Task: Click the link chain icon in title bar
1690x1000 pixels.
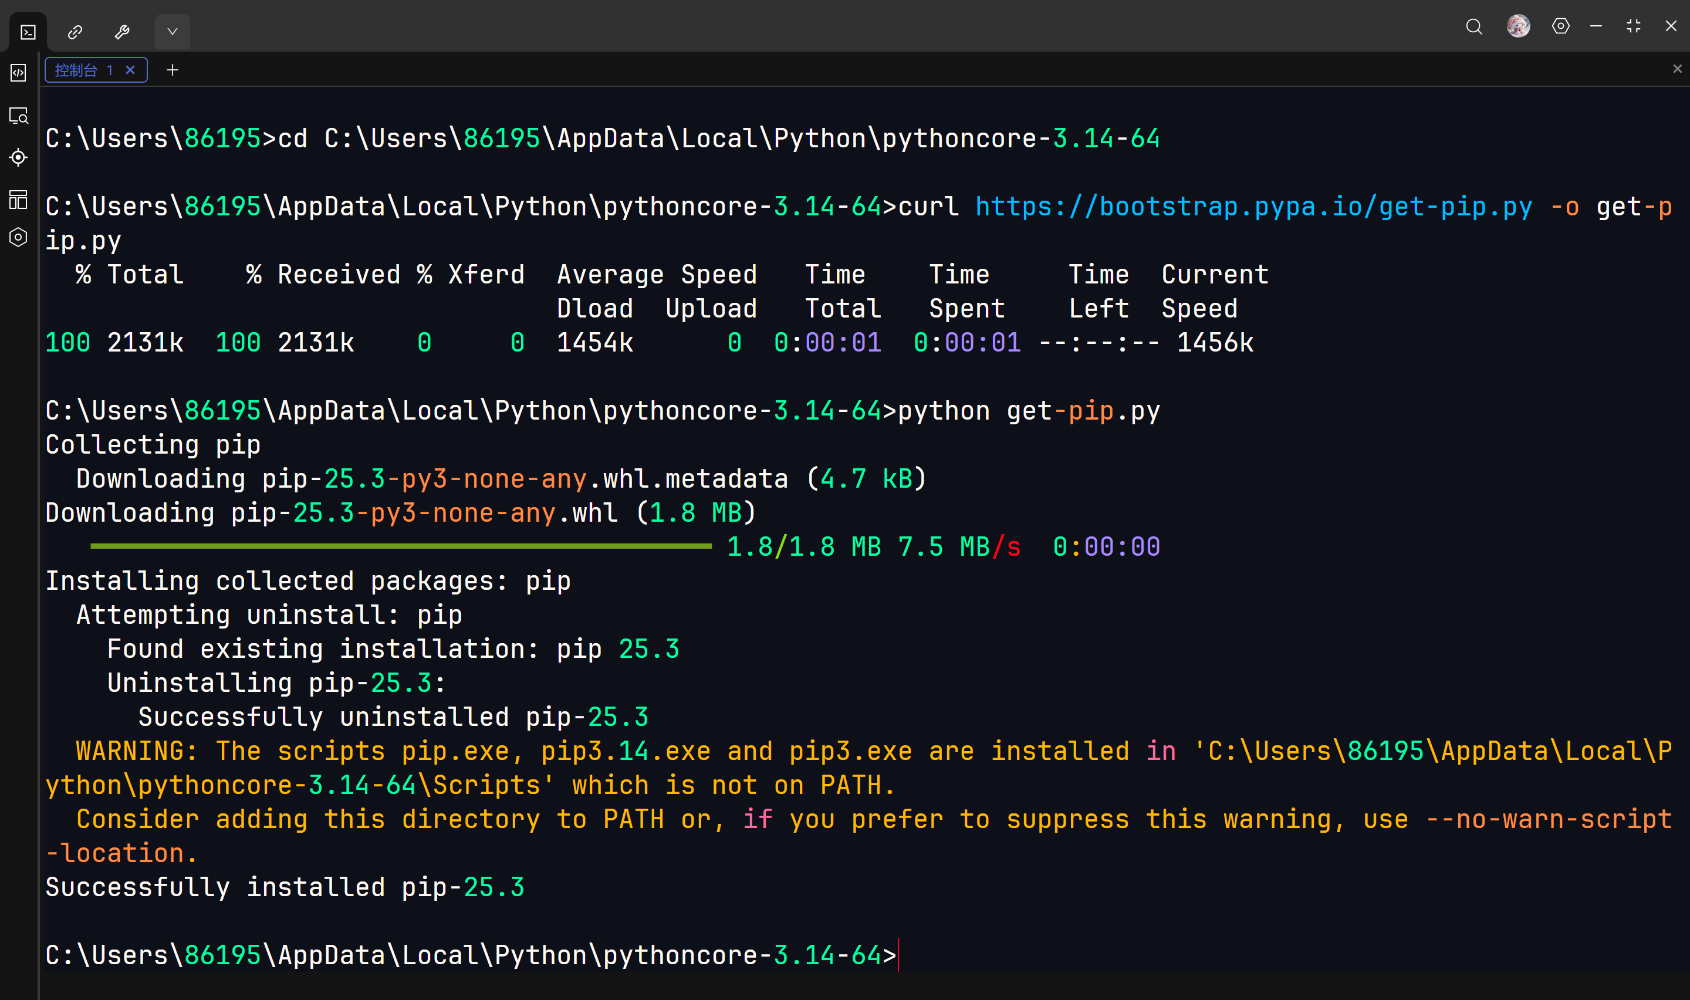Action: 75,32
